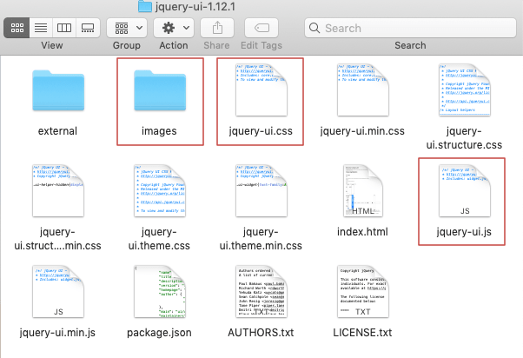Open the Action gear menu

(x=174, y=28)
